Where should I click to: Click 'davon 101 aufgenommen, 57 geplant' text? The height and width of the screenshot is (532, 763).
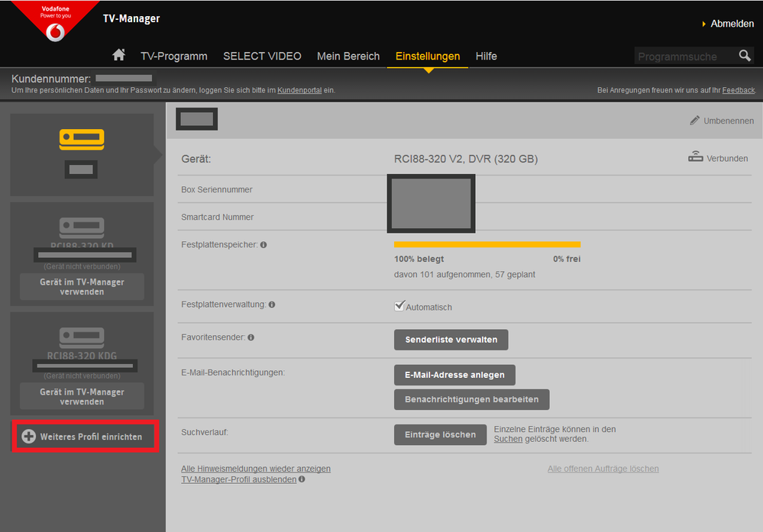click(464, 274)
